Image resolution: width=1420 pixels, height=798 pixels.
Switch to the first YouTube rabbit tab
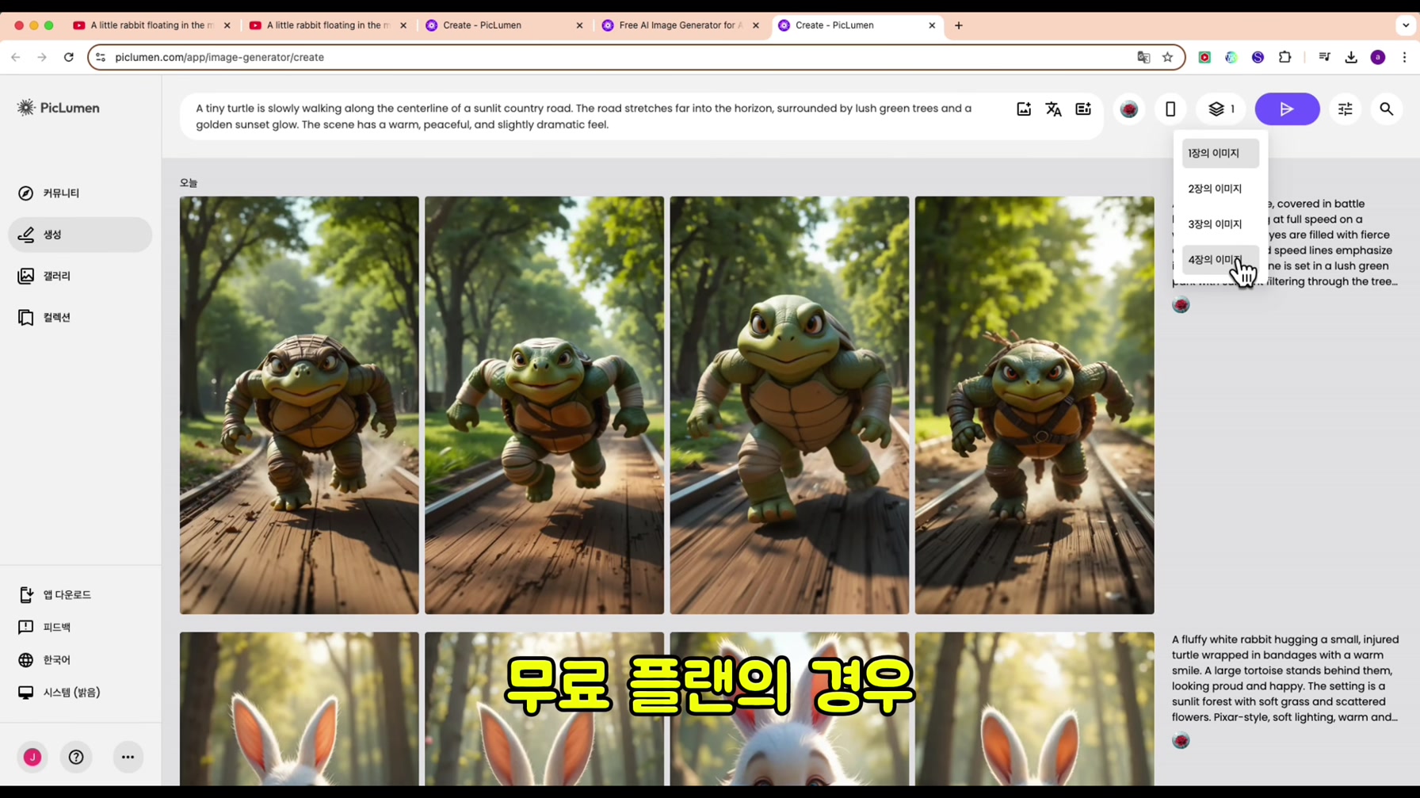[x=151, y=25]
